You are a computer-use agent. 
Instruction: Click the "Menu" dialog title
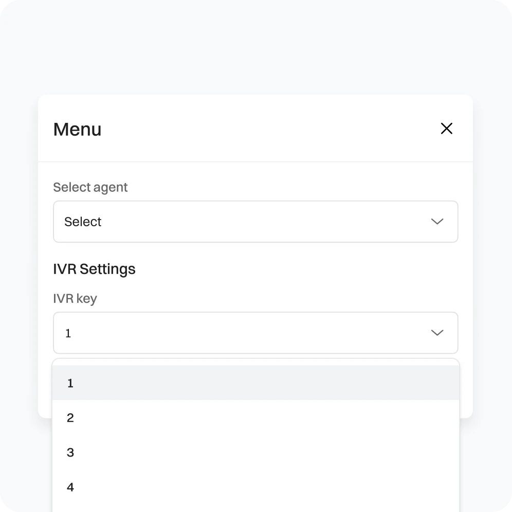click(x=78, y=129)
